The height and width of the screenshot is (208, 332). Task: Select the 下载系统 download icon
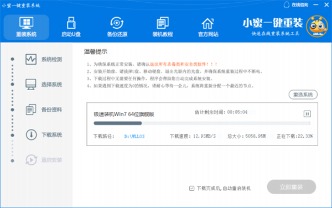coord(31,135)
